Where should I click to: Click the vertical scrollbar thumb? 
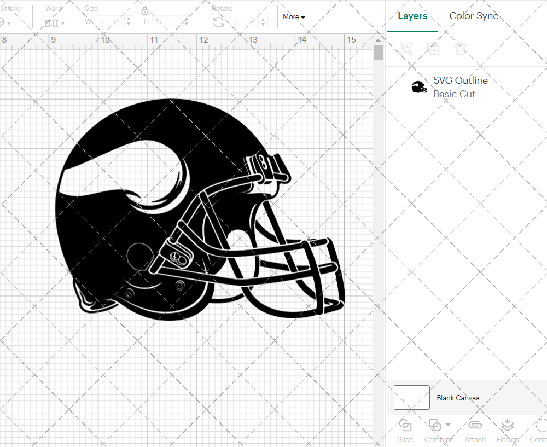point(378,53)
